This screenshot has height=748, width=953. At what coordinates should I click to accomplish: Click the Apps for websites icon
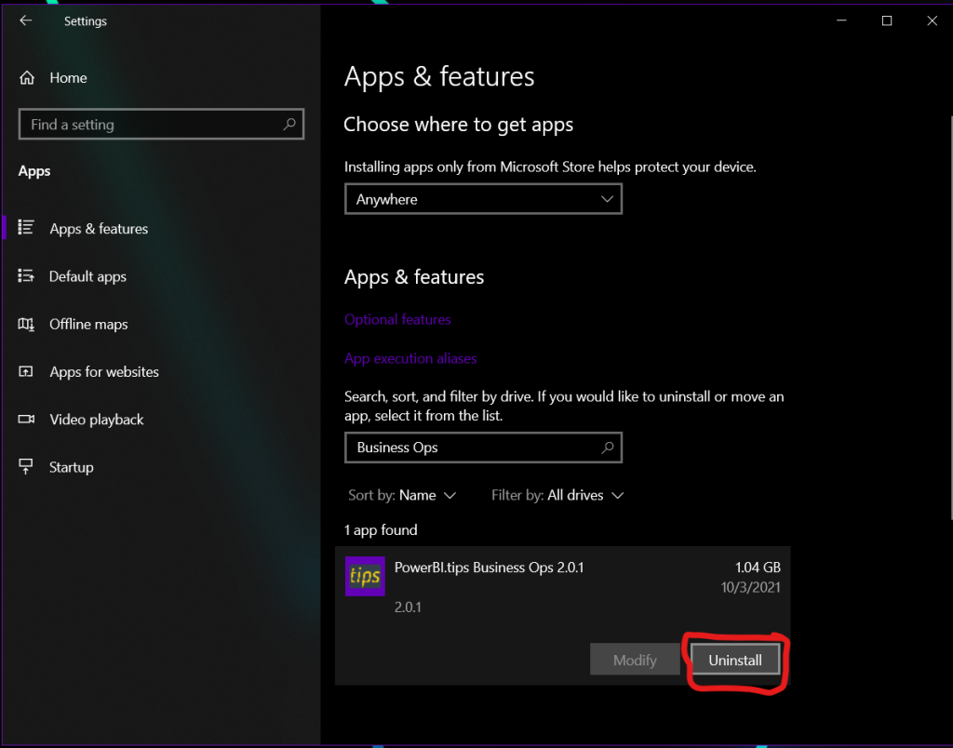point(26,372)
